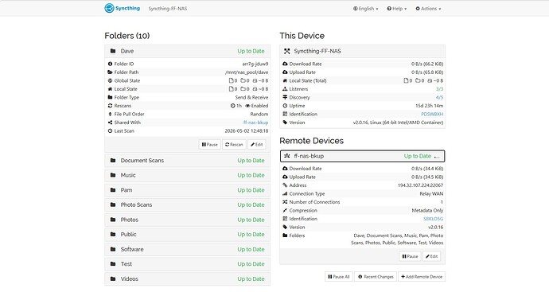Pause the Dave folder
Viewport: 549px width, 292px height.
point(210,144)
